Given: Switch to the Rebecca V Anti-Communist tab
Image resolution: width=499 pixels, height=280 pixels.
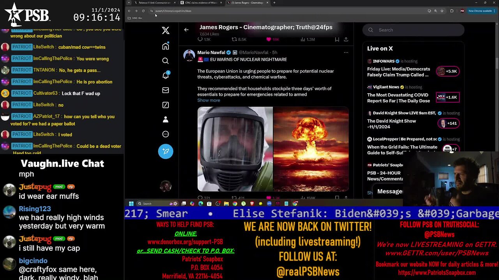Looking at the screenshot, I should point(154,3).
